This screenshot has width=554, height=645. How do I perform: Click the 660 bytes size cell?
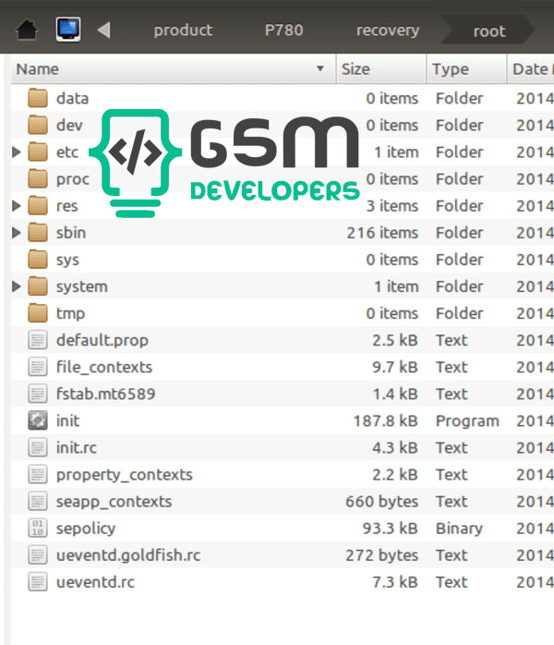pos(381,502)
